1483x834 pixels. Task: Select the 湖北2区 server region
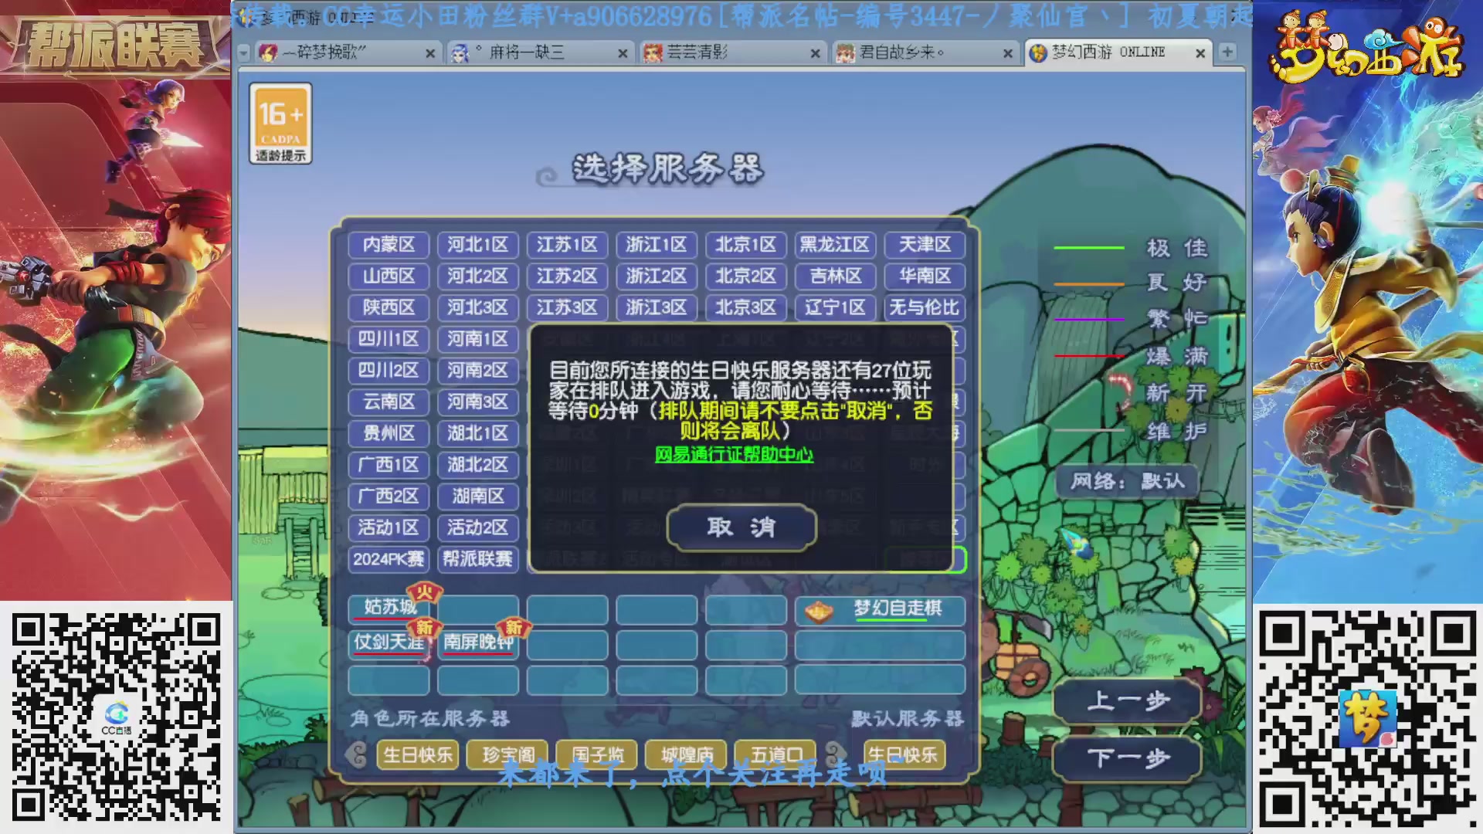[477, 465]
